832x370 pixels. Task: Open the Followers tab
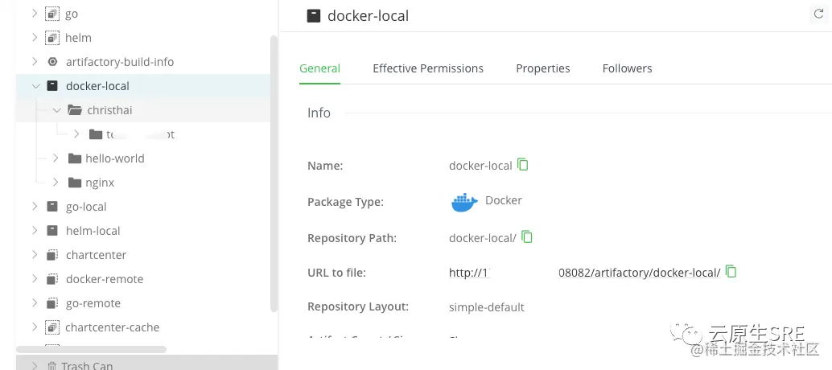pyautogui.click(x=627, y=68)
